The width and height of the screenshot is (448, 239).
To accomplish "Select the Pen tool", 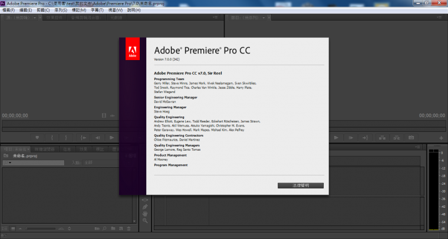I will click(145, 207).
